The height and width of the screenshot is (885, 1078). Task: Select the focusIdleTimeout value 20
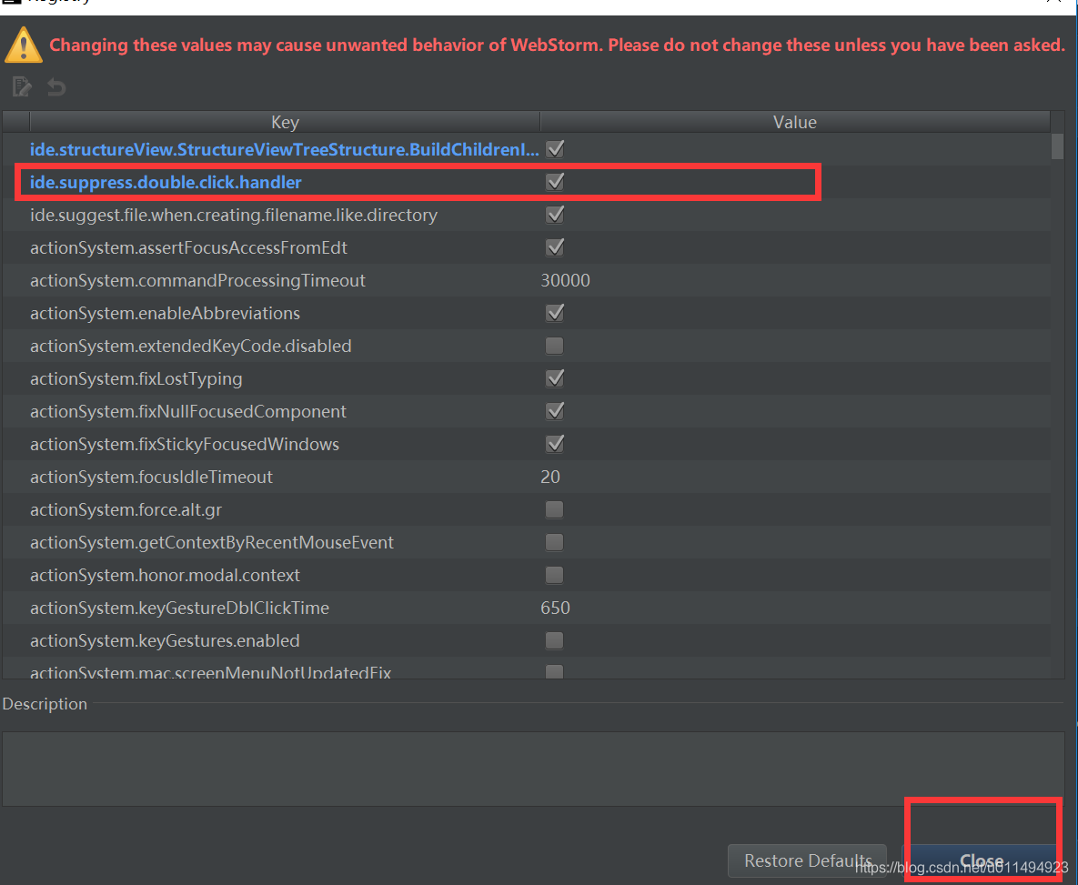pos(550,478)
